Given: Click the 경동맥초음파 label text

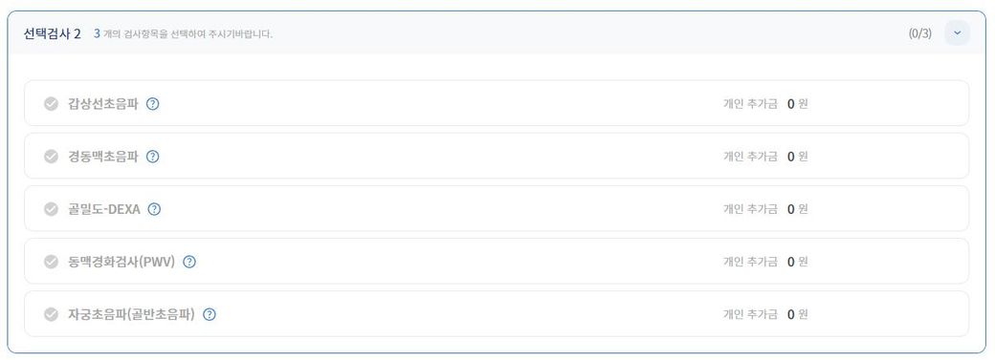Looking at the screenshot, I should click(x=102, y=157).
